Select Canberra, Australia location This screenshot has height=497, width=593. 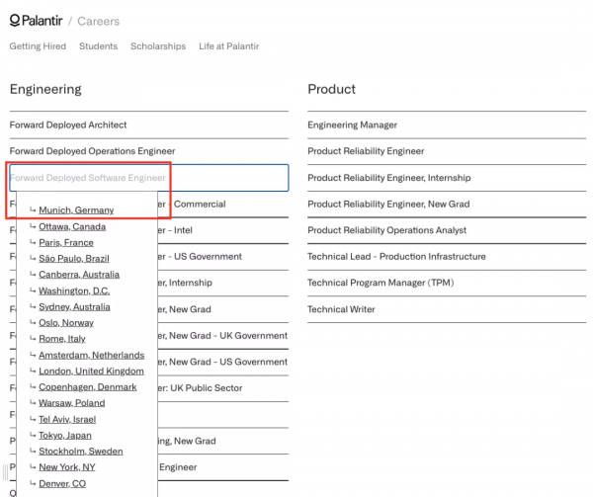click(x=79, y=275)
